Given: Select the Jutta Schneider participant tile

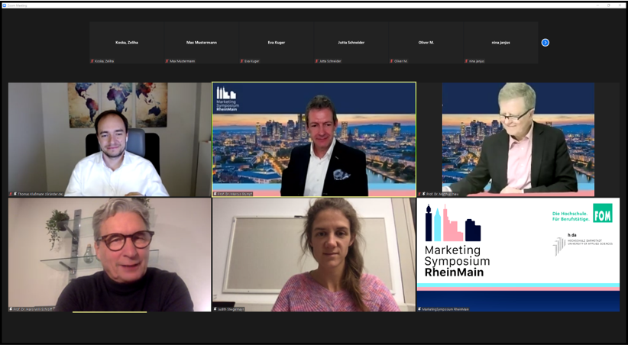Looking at the screenshot, I should pyautogui.click(x=351, y=43).
